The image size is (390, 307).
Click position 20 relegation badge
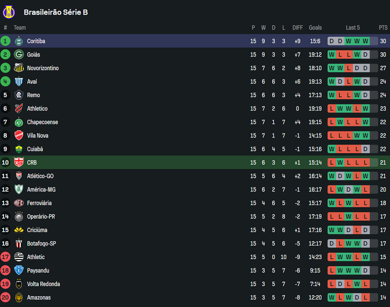[5, 297]
